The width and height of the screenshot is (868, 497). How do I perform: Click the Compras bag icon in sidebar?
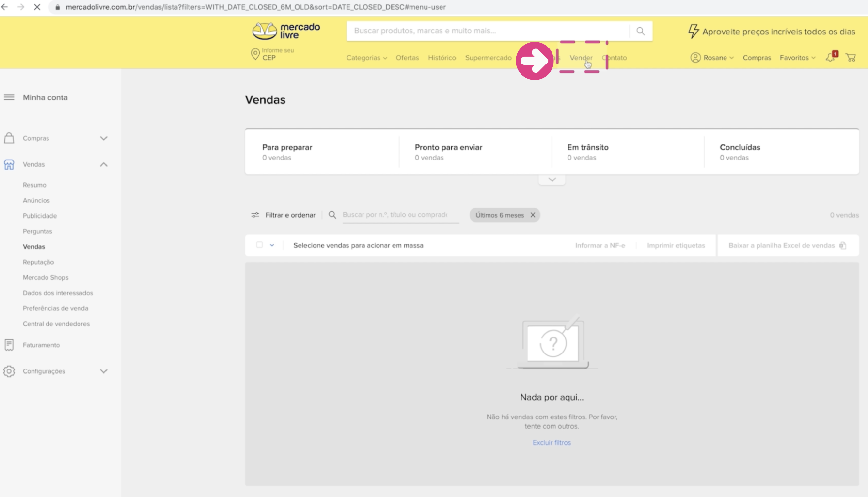click(x=9, y=138)
